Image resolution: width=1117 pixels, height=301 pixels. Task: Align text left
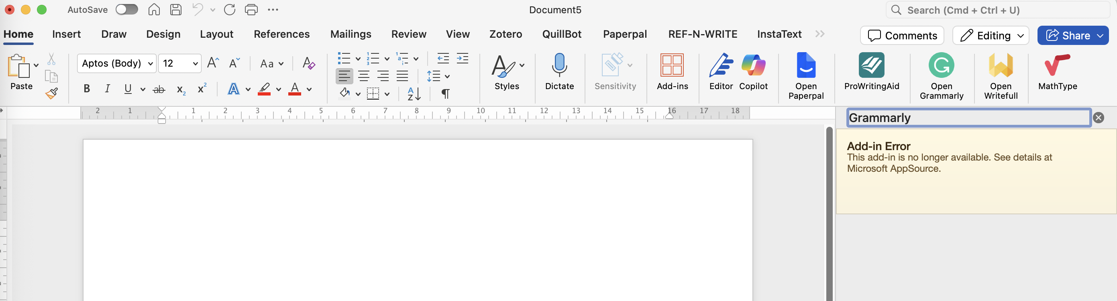(344, 76)
